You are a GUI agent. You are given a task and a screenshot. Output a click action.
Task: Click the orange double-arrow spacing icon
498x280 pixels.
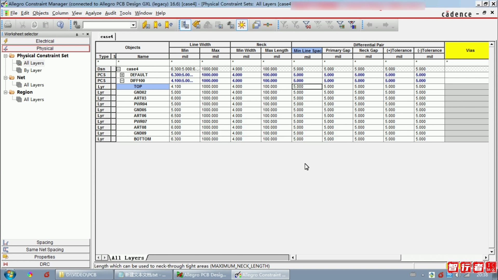(x=268, y=25)
